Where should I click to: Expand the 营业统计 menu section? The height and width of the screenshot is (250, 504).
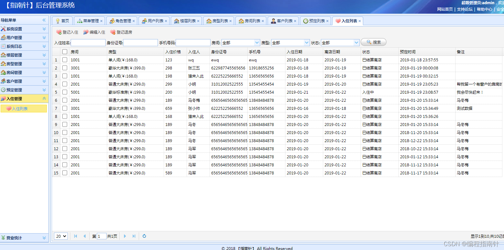[x=24, y=238]
